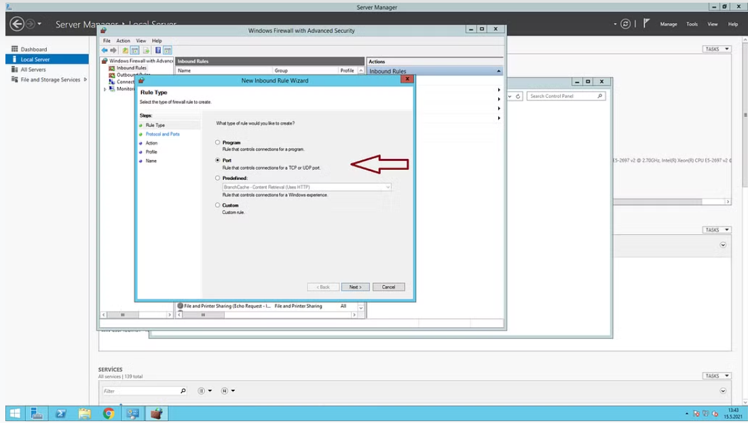Open File and Storage Services in sidebar
This screenshot has width=748, height=423.
50,79
